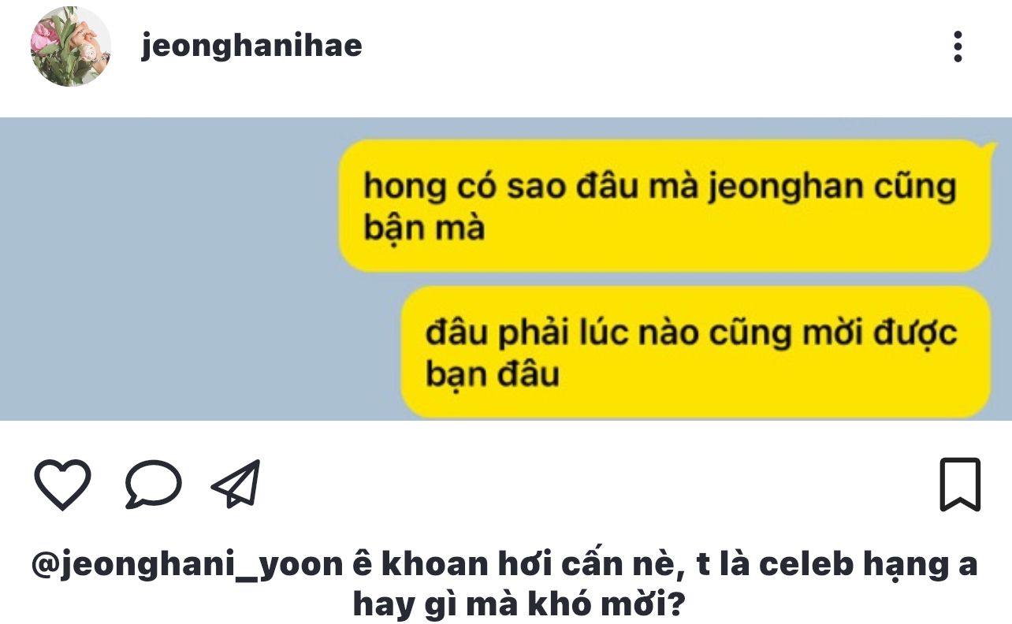The image size is (1012, 624).
Task: Tap the @jeonghani_yoon mention in the caption
Action: point(188,566)
